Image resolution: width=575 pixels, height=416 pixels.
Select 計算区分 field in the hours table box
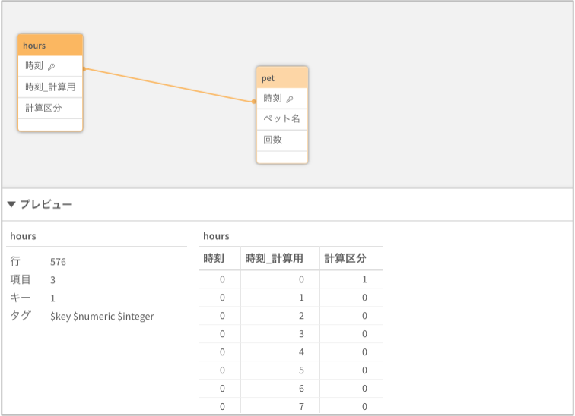tap(43, 108)
